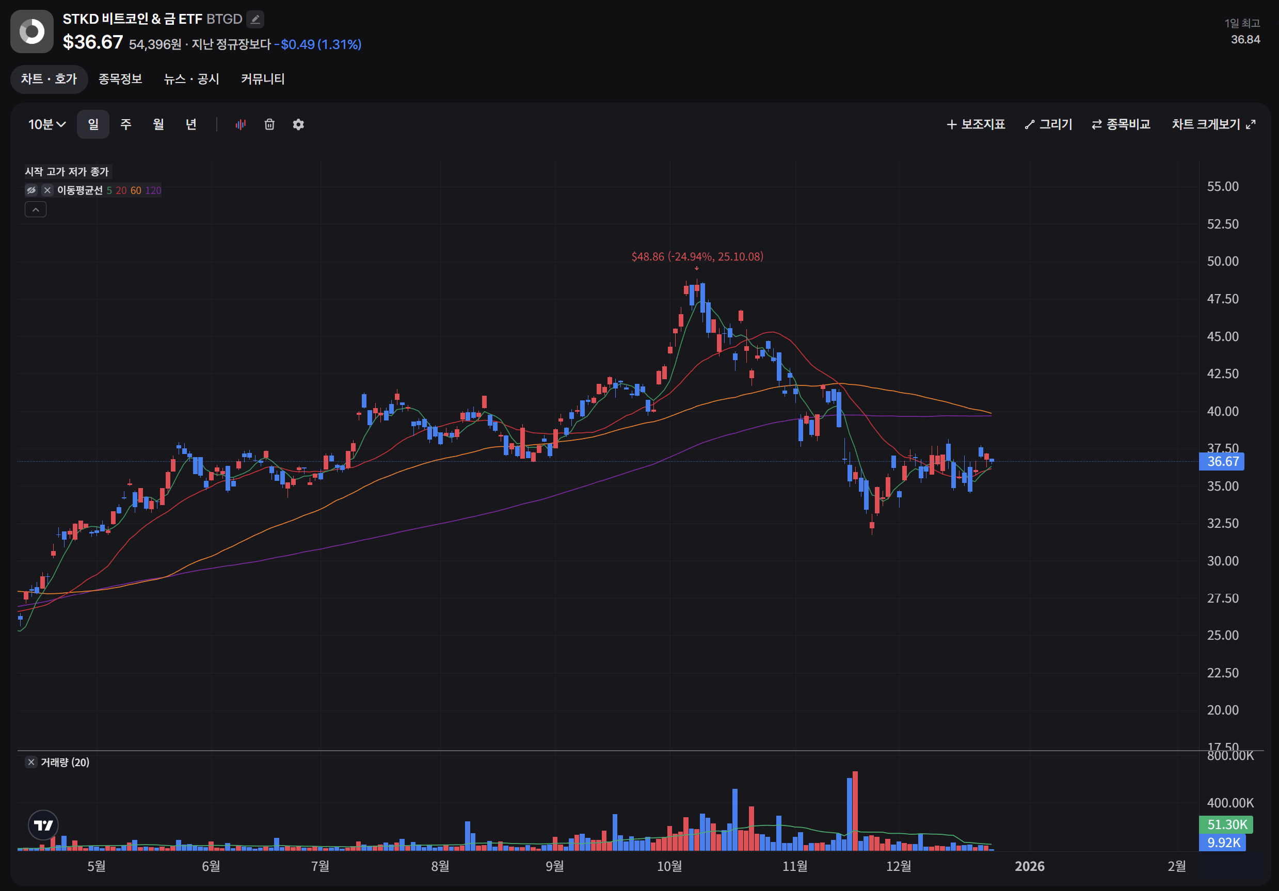Collapse the indicator legend chevron
This screenshot has height=891, width=1279.
[36, 209]
